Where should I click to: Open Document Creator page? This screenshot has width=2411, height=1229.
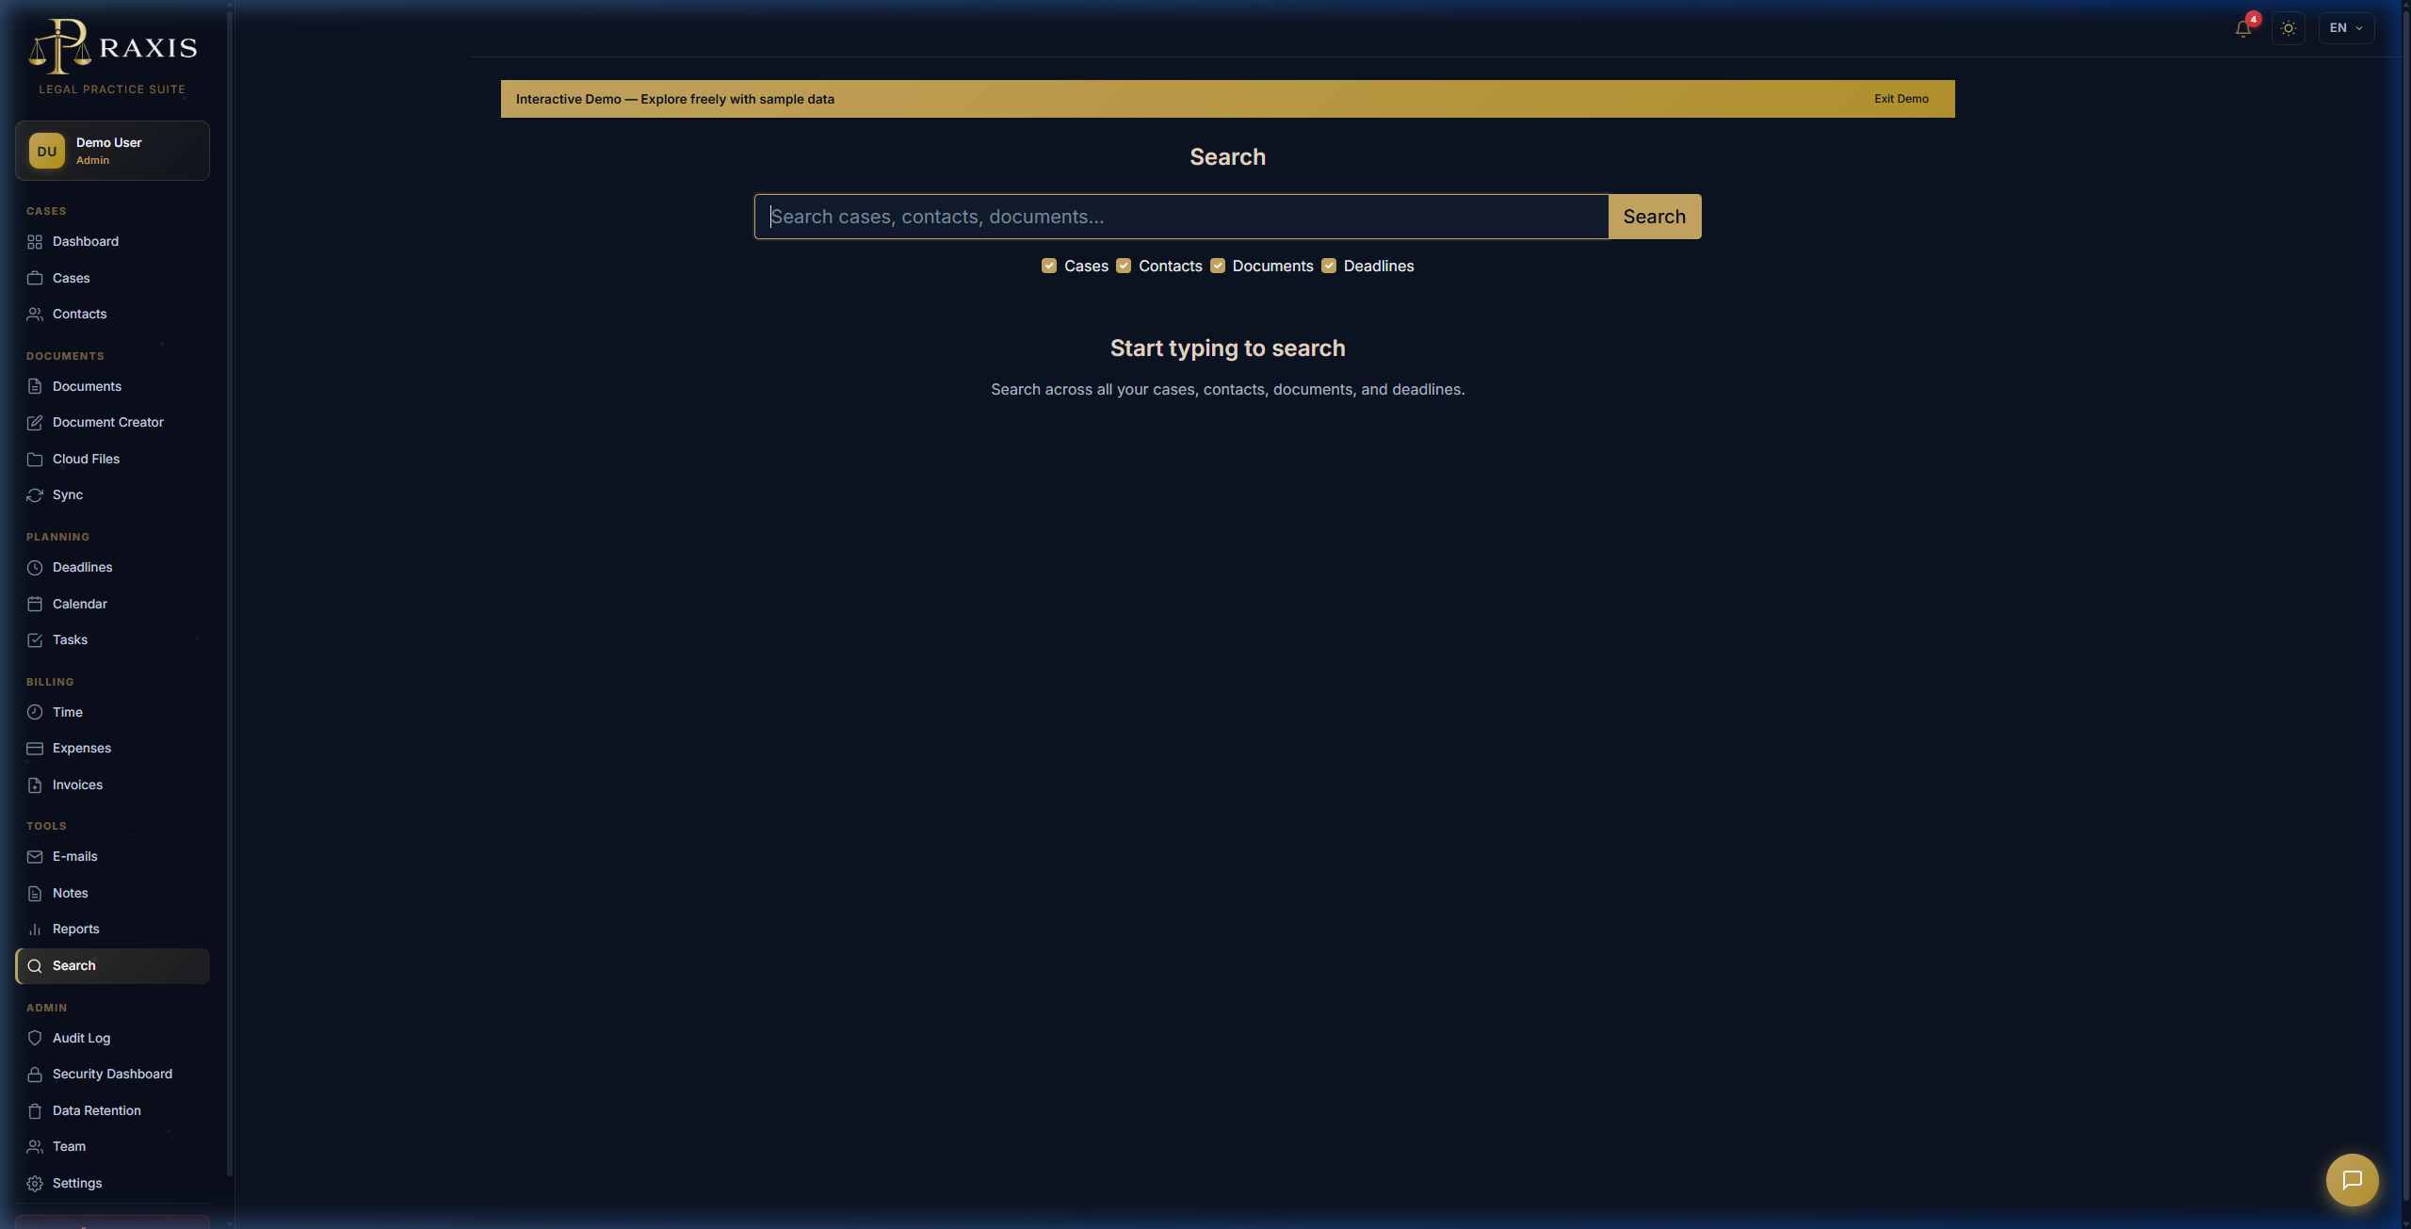(x=112, y=423)
